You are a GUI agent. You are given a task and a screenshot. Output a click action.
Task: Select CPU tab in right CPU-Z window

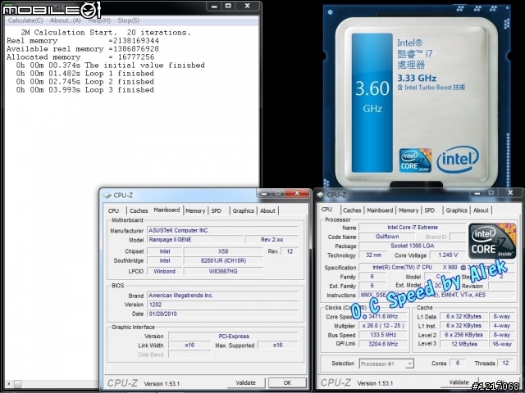coord(326,210)
